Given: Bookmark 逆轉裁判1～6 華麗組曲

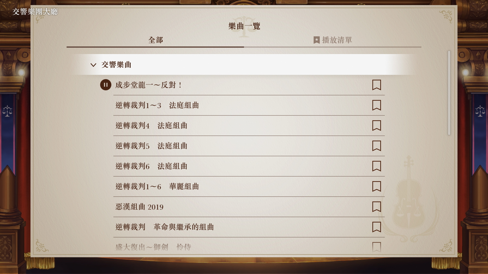Looking at the screenshot, I should pyautogui.click(x=376, y=187).
